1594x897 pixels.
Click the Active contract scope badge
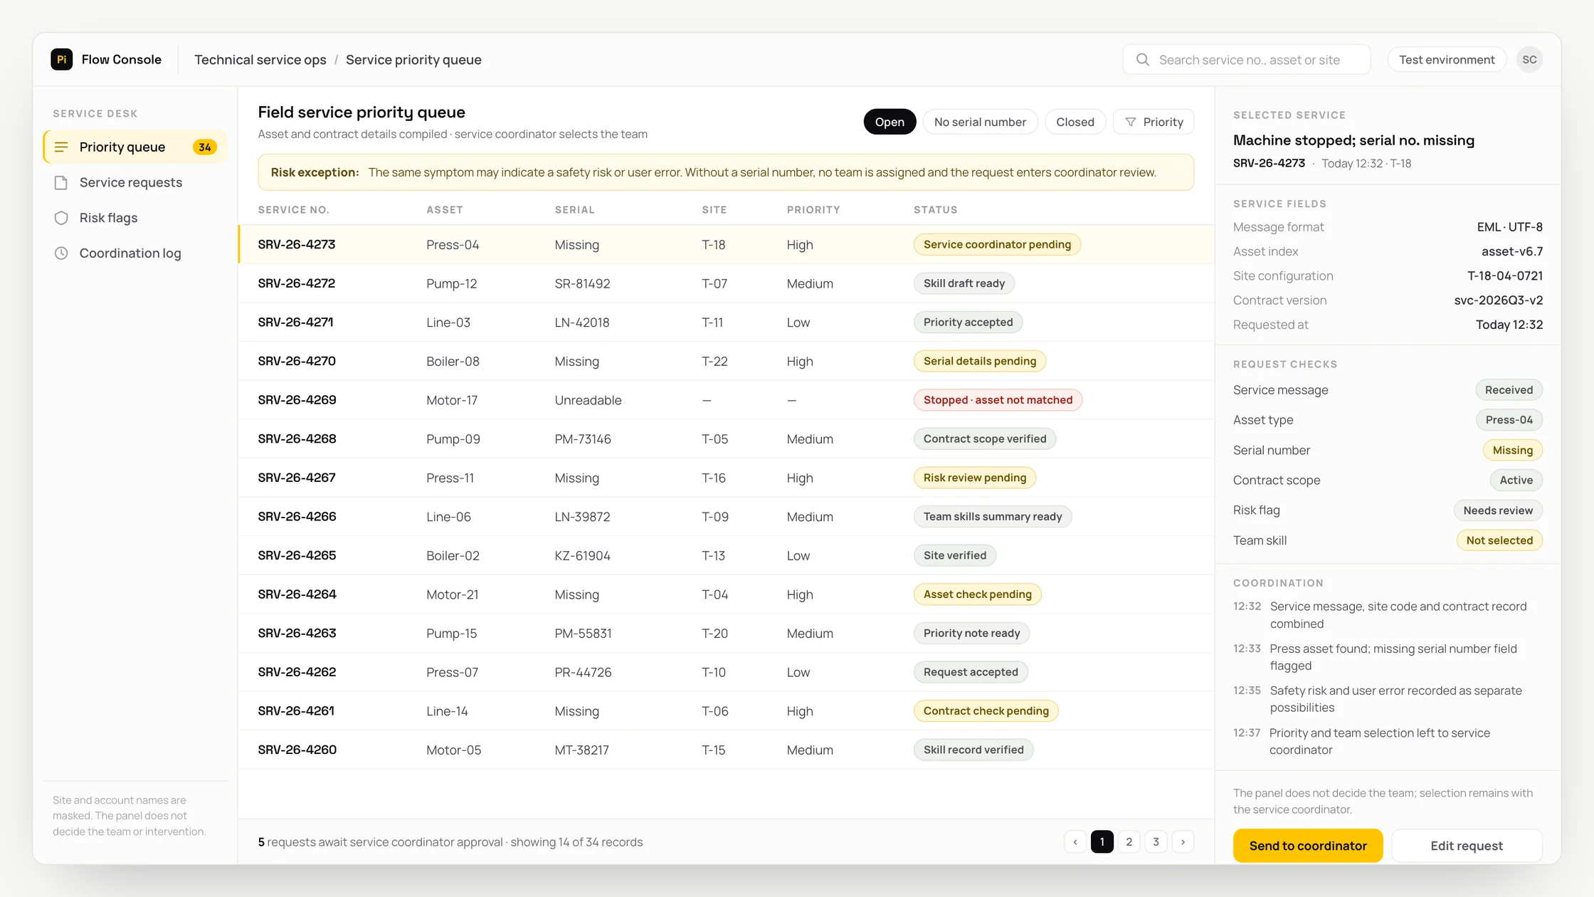click(x=1516, y=481)
